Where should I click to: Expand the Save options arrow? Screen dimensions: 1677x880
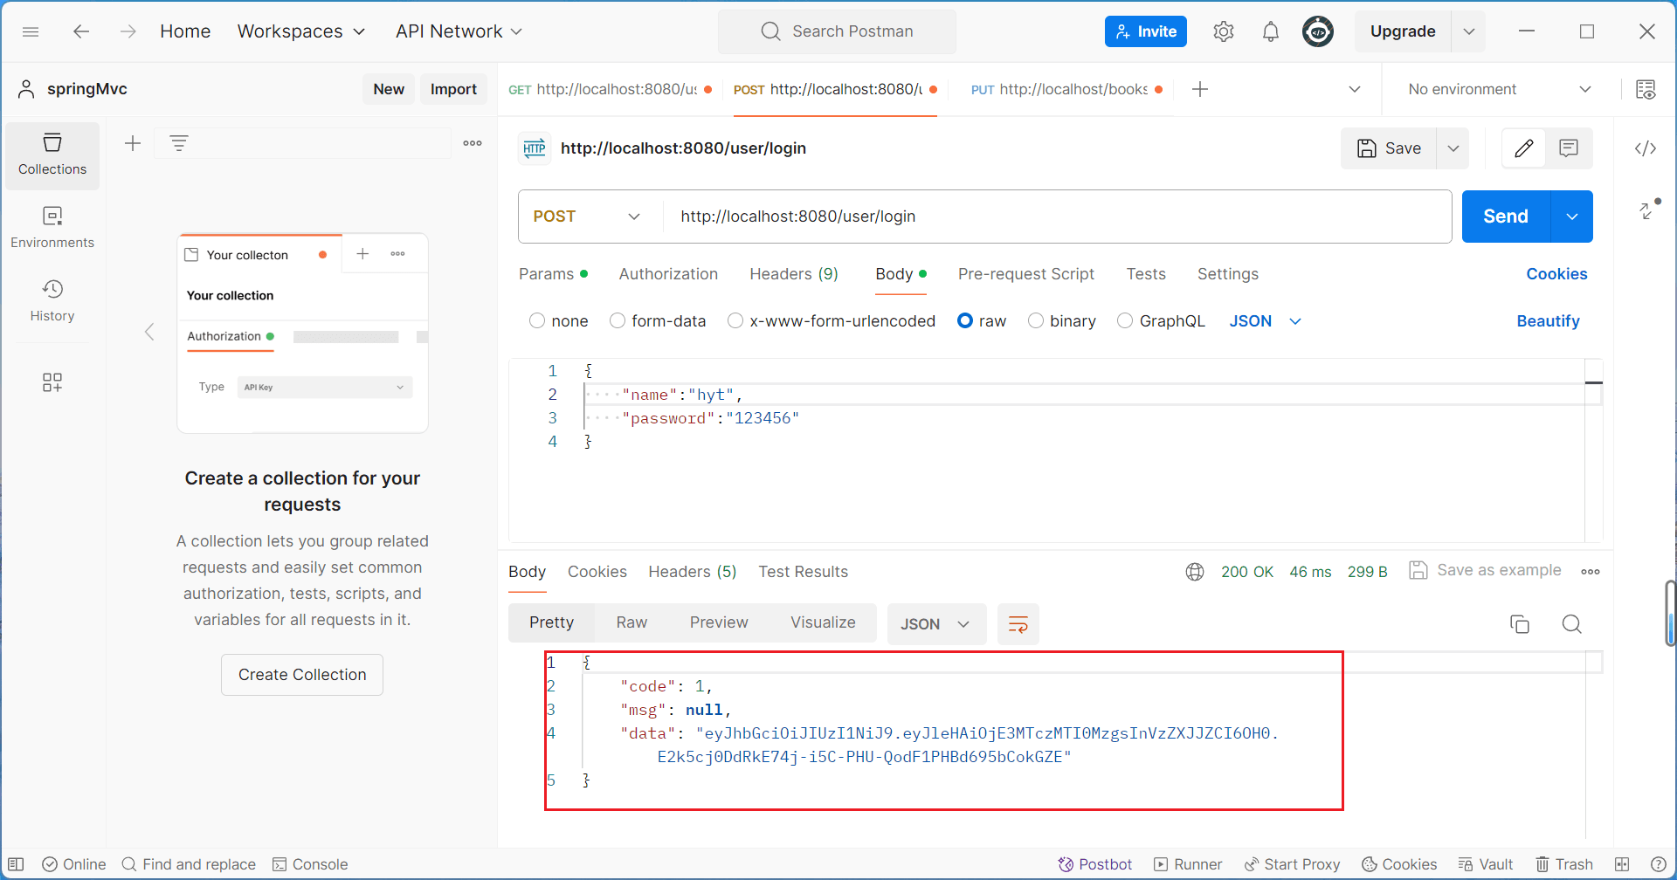(x=1453, y=148)
